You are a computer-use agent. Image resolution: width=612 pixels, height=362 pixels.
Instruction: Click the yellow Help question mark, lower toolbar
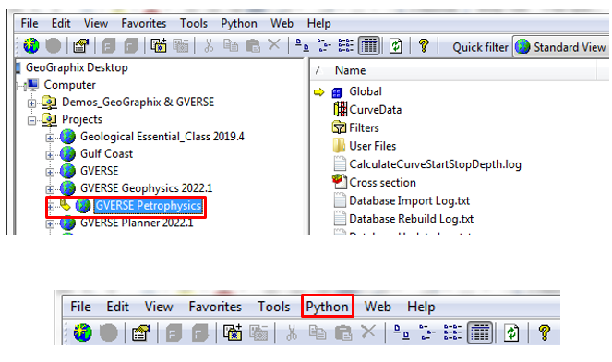tap(545, 332)
